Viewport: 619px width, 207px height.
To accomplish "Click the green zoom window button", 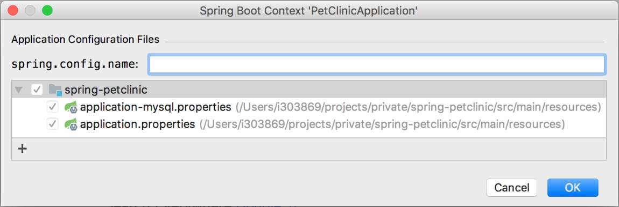I will 47,11.
